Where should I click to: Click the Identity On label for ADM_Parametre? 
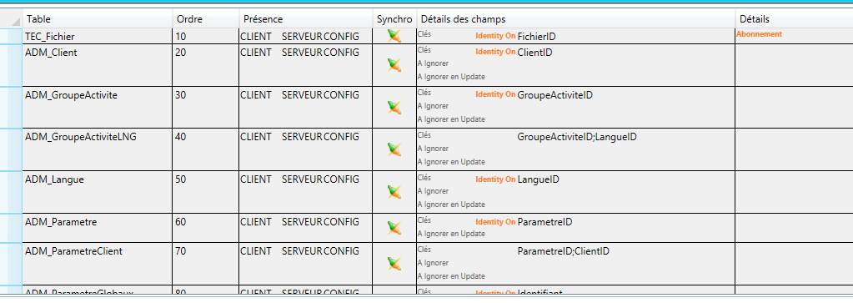click(x=495, y=222)
